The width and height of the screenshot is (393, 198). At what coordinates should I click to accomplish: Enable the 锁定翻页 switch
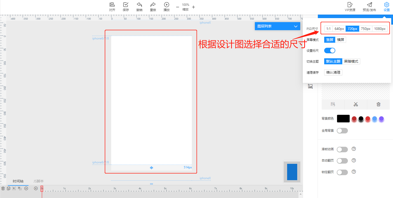tap(342, 172)
